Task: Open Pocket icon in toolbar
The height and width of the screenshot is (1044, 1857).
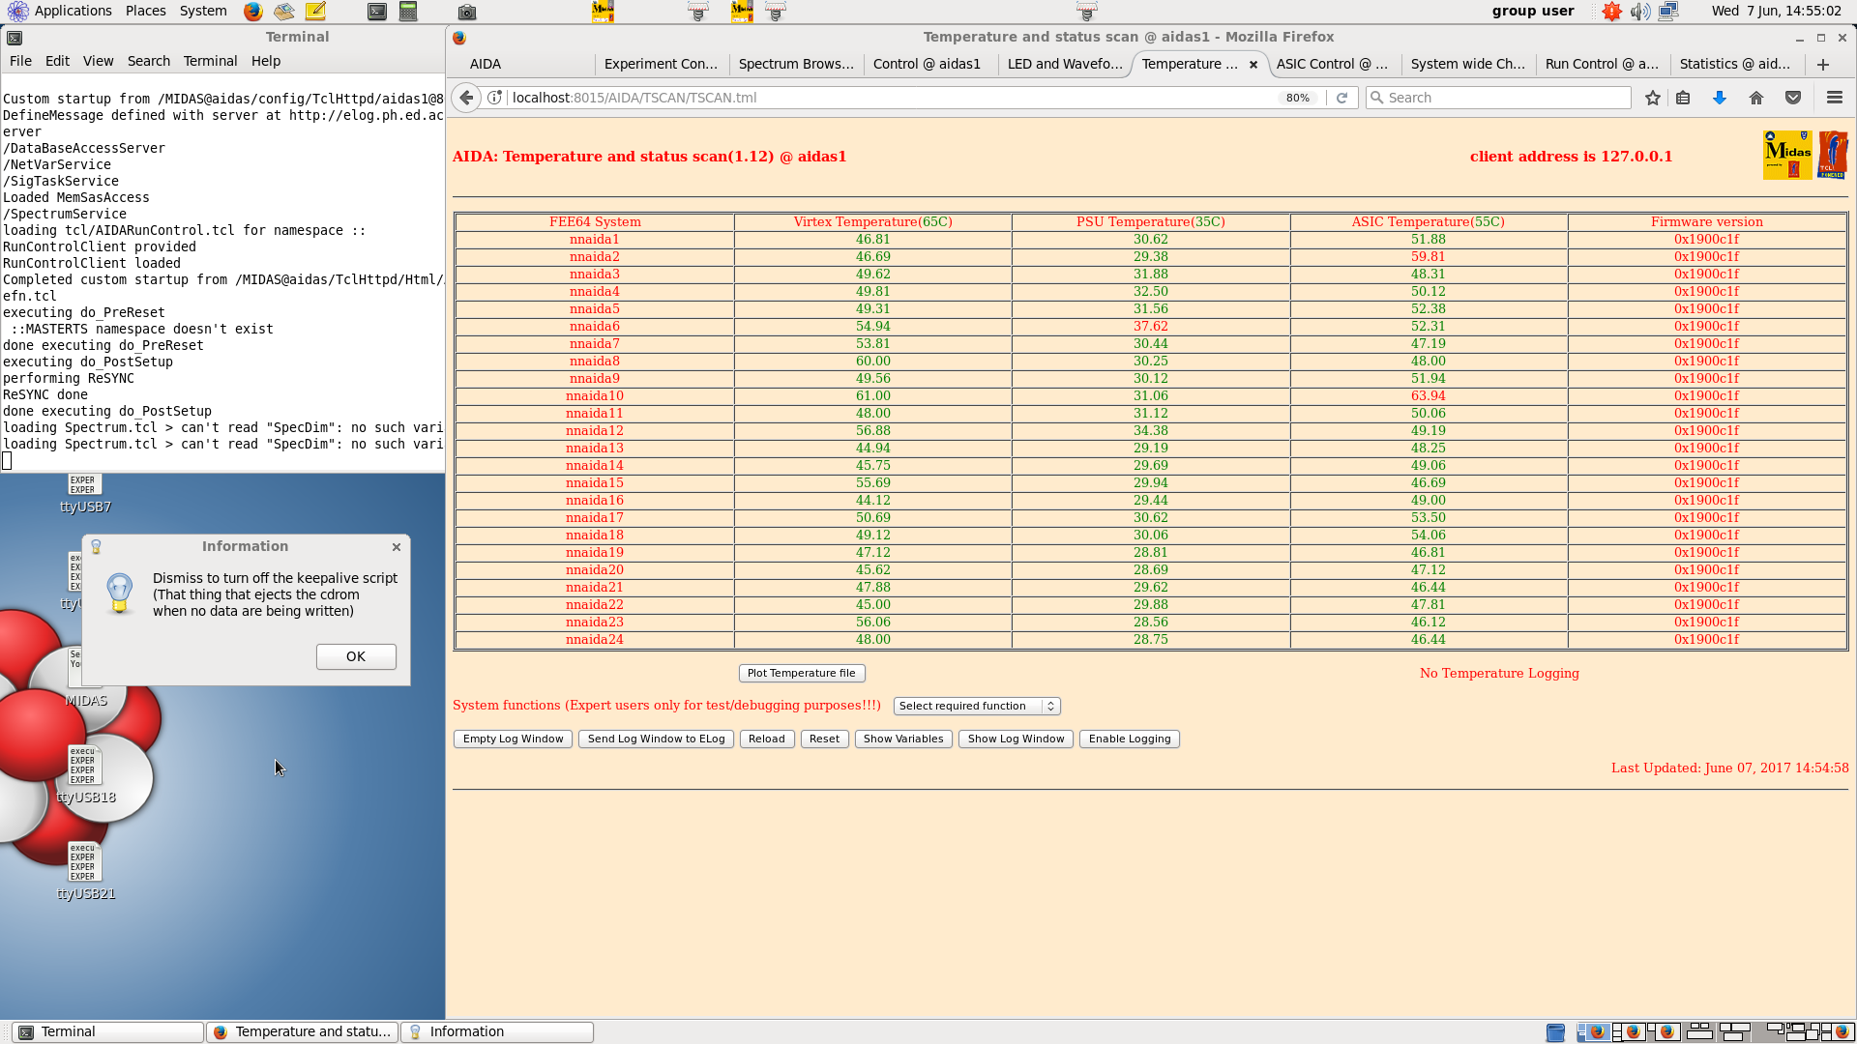Action: tap(1793, 98)
